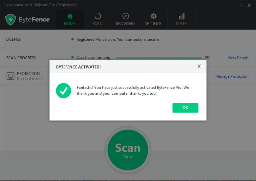Screen dimensions: 256x181
Task: Click the large round Scan button
Action: (x=128, y=150)
